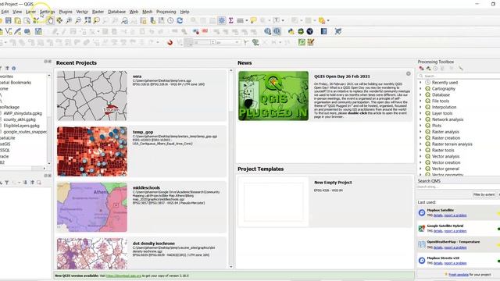
Task: Select the New Empty Project template
Action: [x=325, y=202]
